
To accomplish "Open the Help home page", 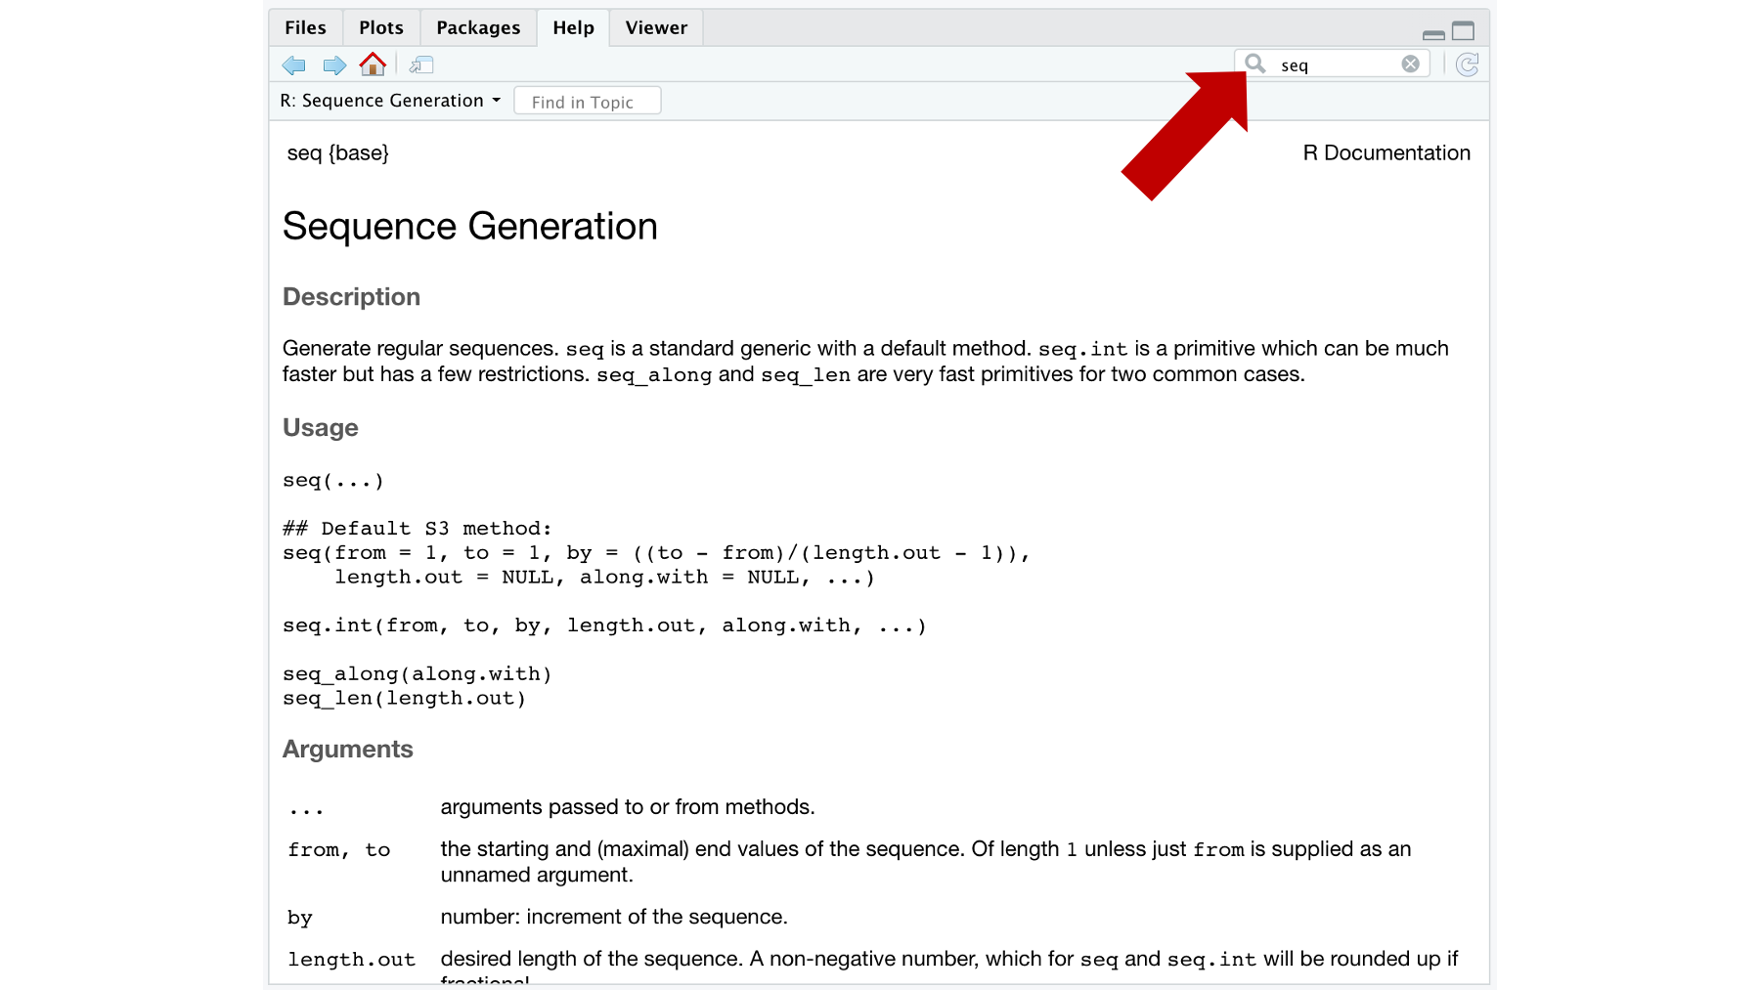I will tap(373, 65).
